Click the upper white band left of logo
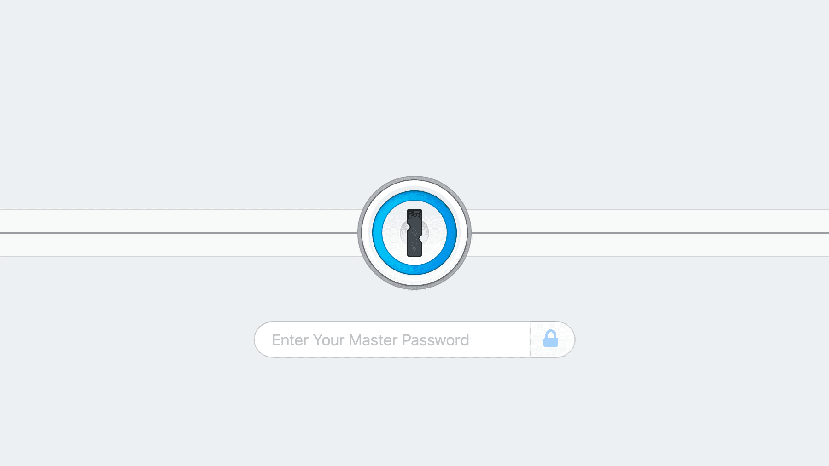 179,221
